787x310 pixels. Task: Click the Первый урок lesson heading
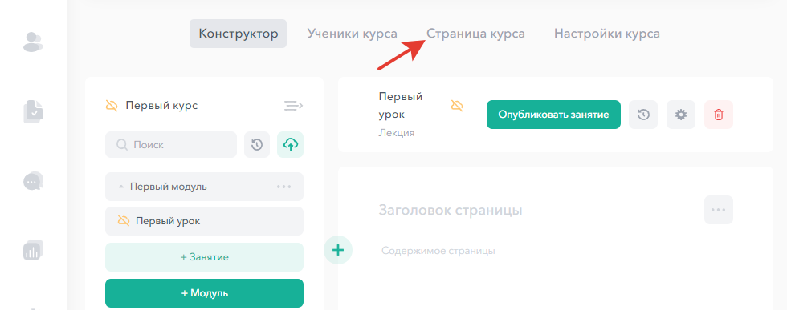401,106
